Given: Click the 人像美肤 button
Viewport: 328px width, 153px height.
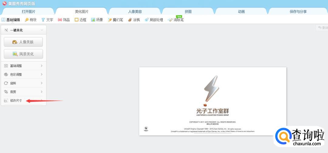Looking at the screenshot, I should pyautogui.click(x=23, y=42).
